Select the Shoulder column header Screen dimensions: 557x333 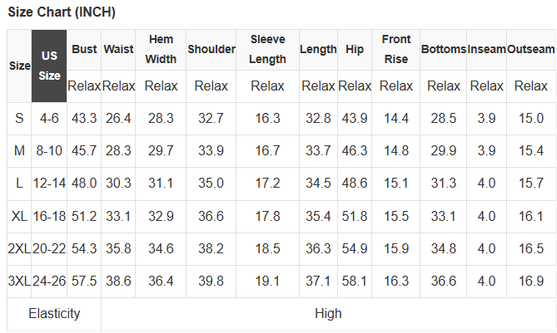click(211, 50)
